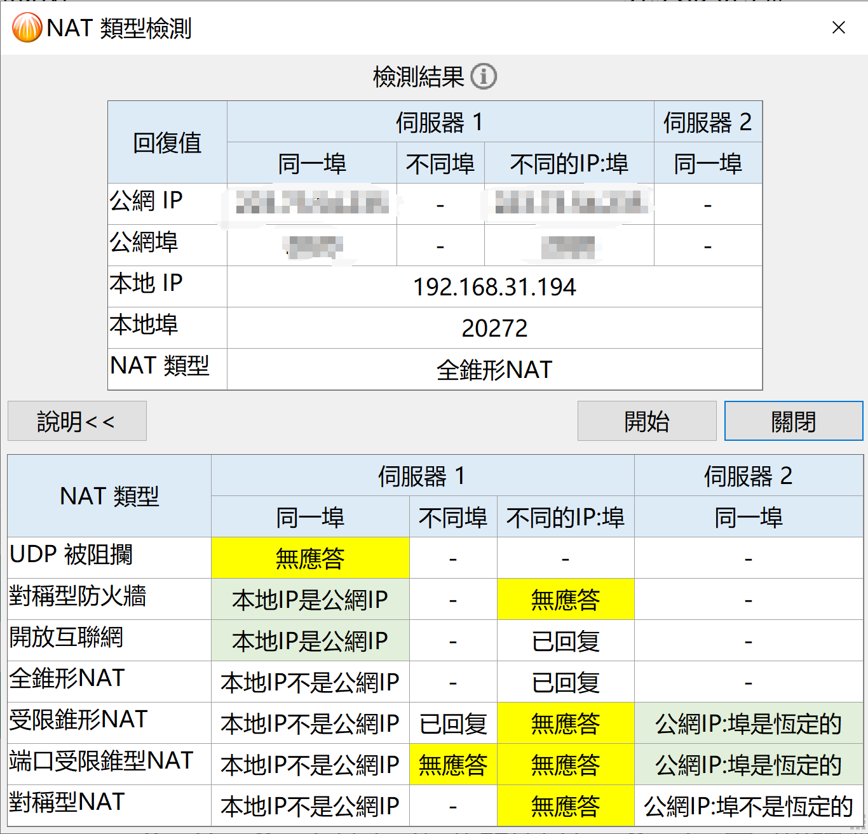
Task: Click the 關閉 button
Action: click(x=793, y=421)
